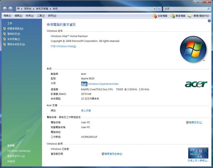The image size is (213, 168).
Task: Click the Refresh button by address bar
Action: (159, 9)
